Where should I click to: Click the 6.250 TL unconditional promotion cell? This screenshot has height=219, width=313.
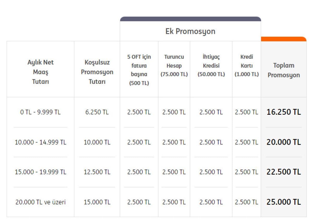[97, 112]
